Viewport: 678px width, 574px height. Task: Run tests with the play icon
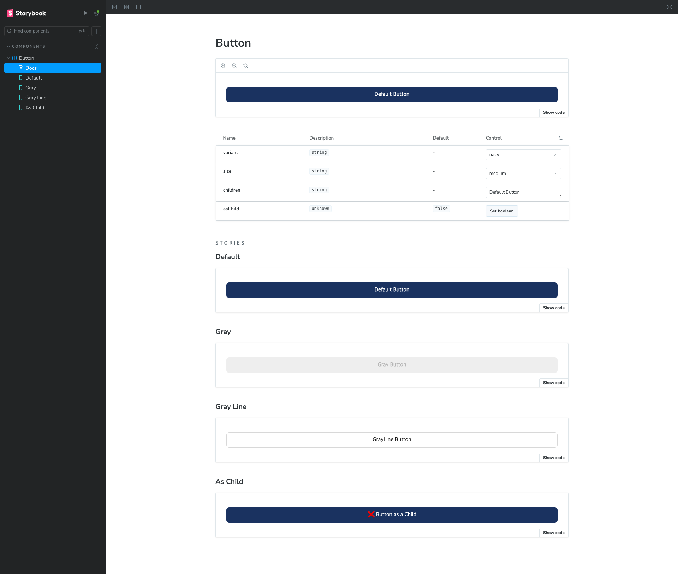pos(85,13)
